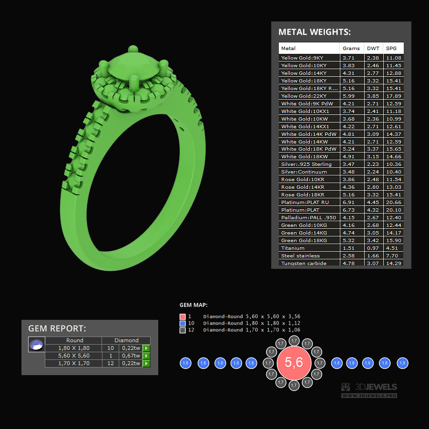Click the green 3D ring model

click(133, 158)
